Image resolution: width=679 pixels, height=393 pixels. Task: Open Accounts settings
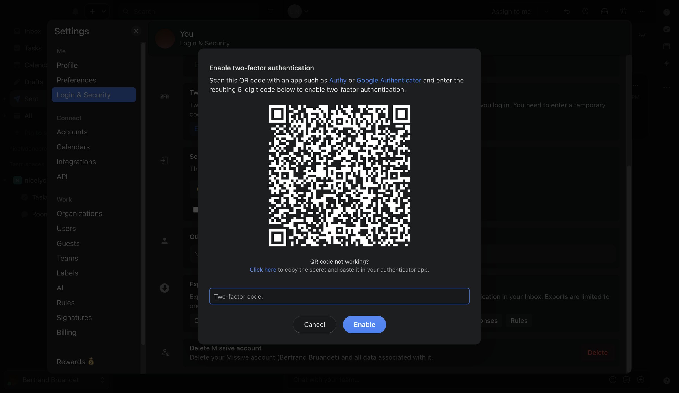(94, 132)
